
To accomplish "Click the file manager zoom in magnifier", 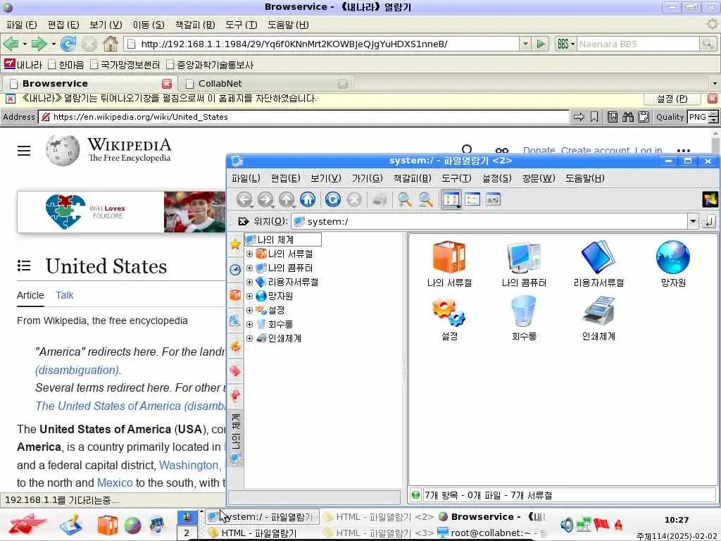I will (x=405, y=199).
